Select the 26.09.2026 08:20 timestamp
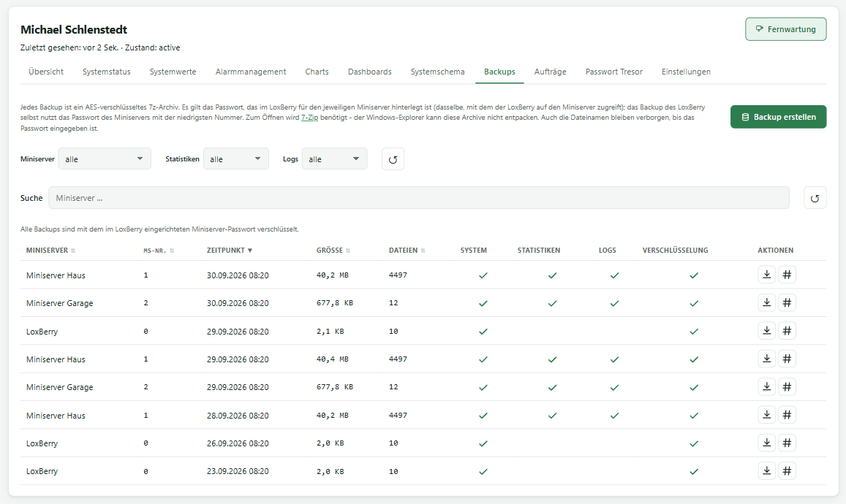846x504 pixels. tap(238, 443)
